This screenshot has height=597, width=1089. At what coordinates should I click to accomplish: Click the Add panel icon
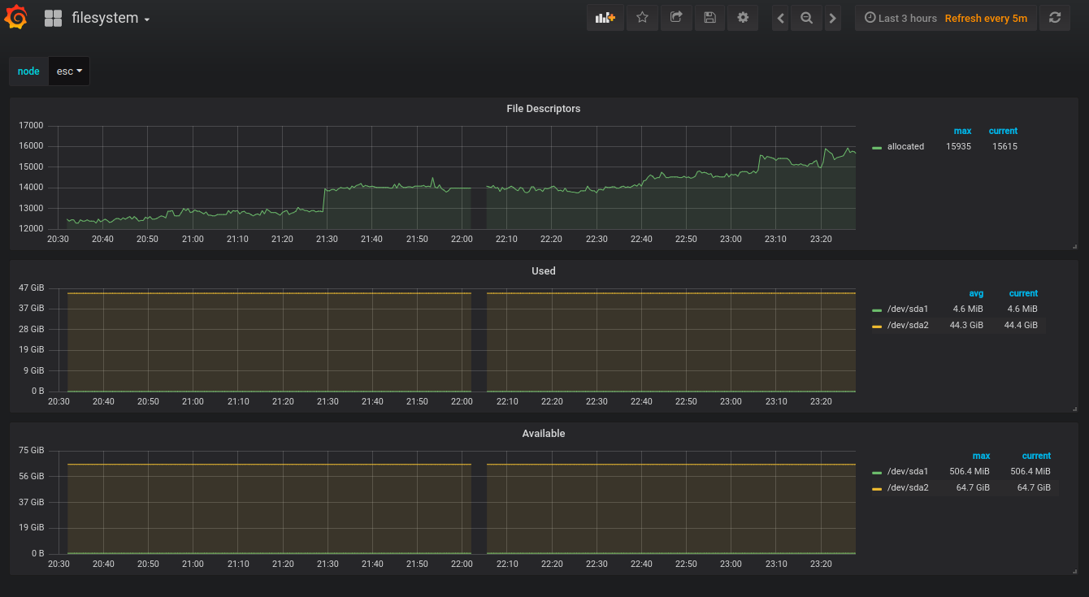point(605,18)
